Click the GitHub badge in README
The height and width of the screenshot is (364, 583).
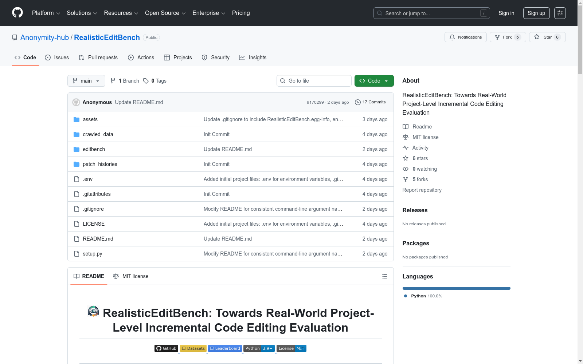(167, 348)
